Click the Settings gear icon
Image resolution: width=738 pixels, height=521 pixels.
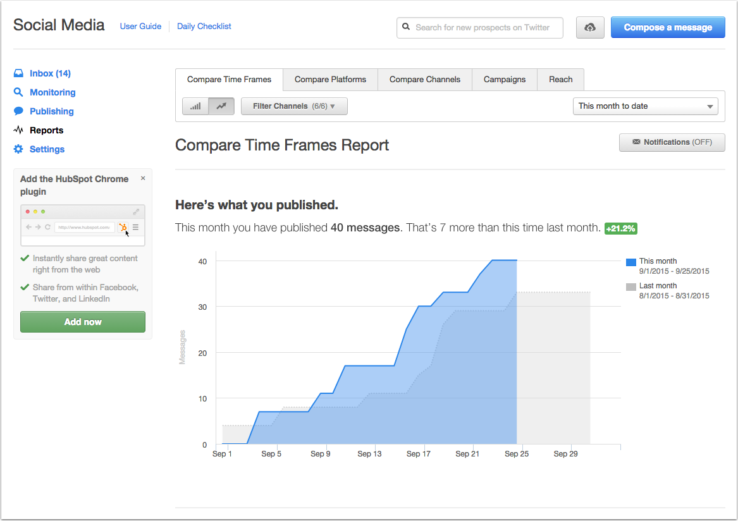(x=18, y=149)
